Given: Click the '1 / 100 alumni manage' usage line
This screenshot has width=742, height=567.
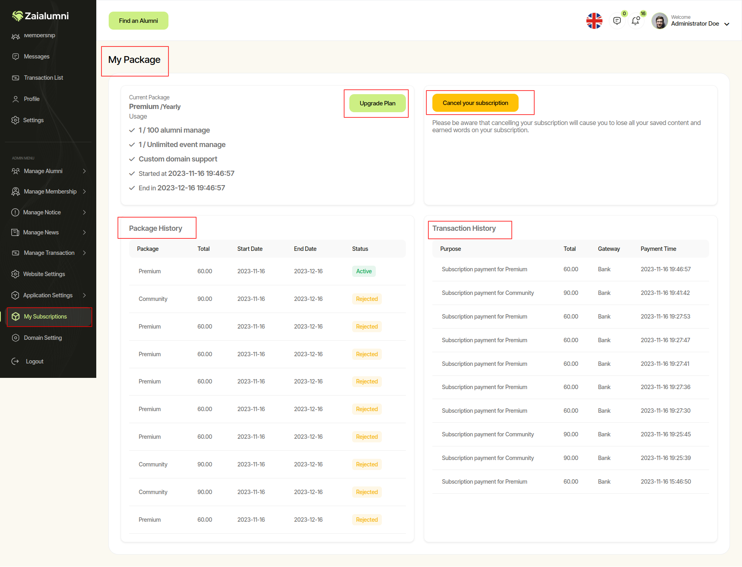Looking at the screenshot, I should coord(174,130).
